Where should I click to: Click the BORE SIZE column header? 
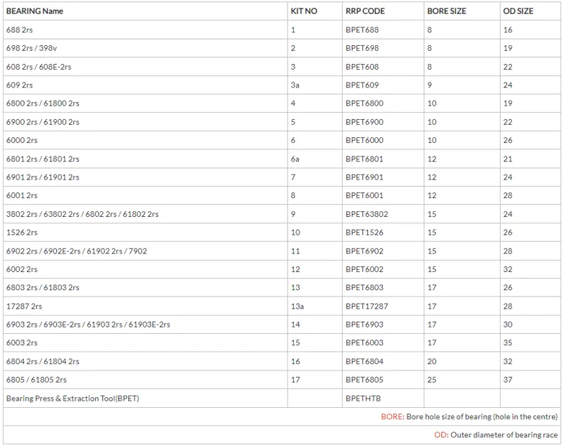446,11
